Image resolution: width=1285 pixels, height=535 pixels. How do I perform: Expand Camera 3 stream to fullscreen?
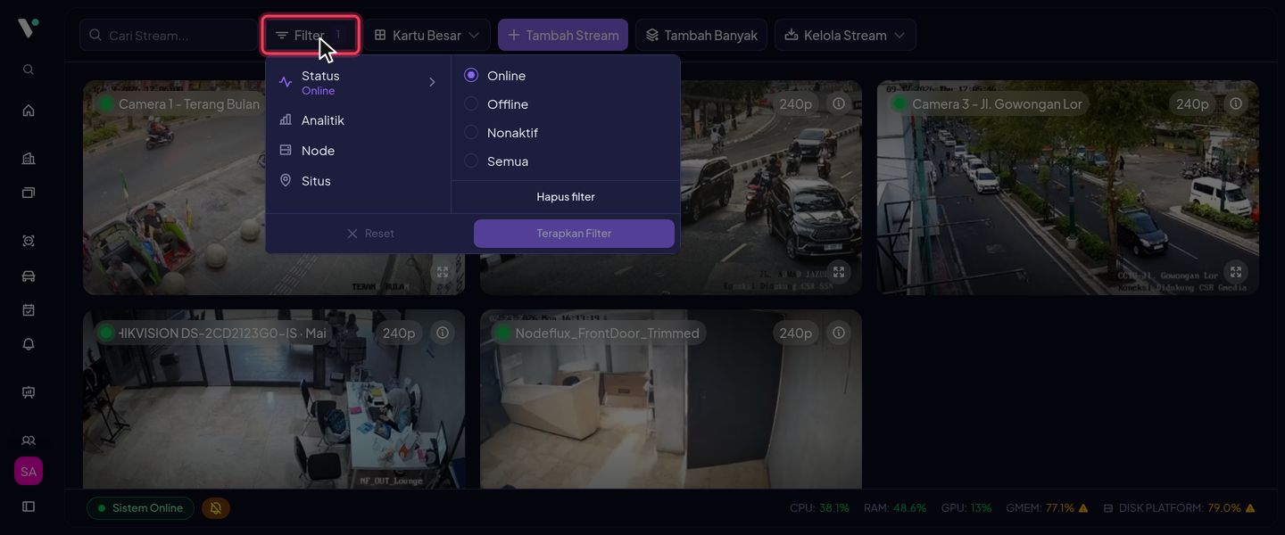[1235, 272]
